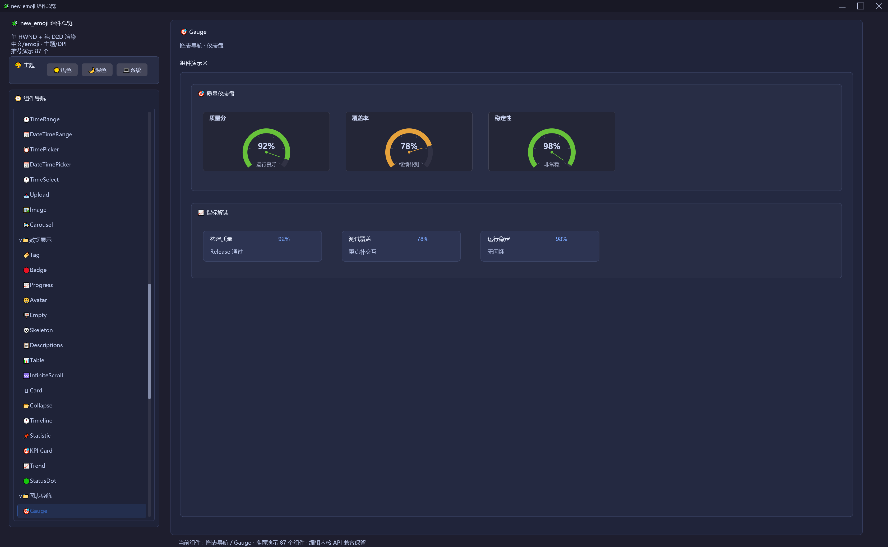Click the KPI Card target icon
Image resolution: width=888 pixels, height=547 pixels.
point(26,451)
